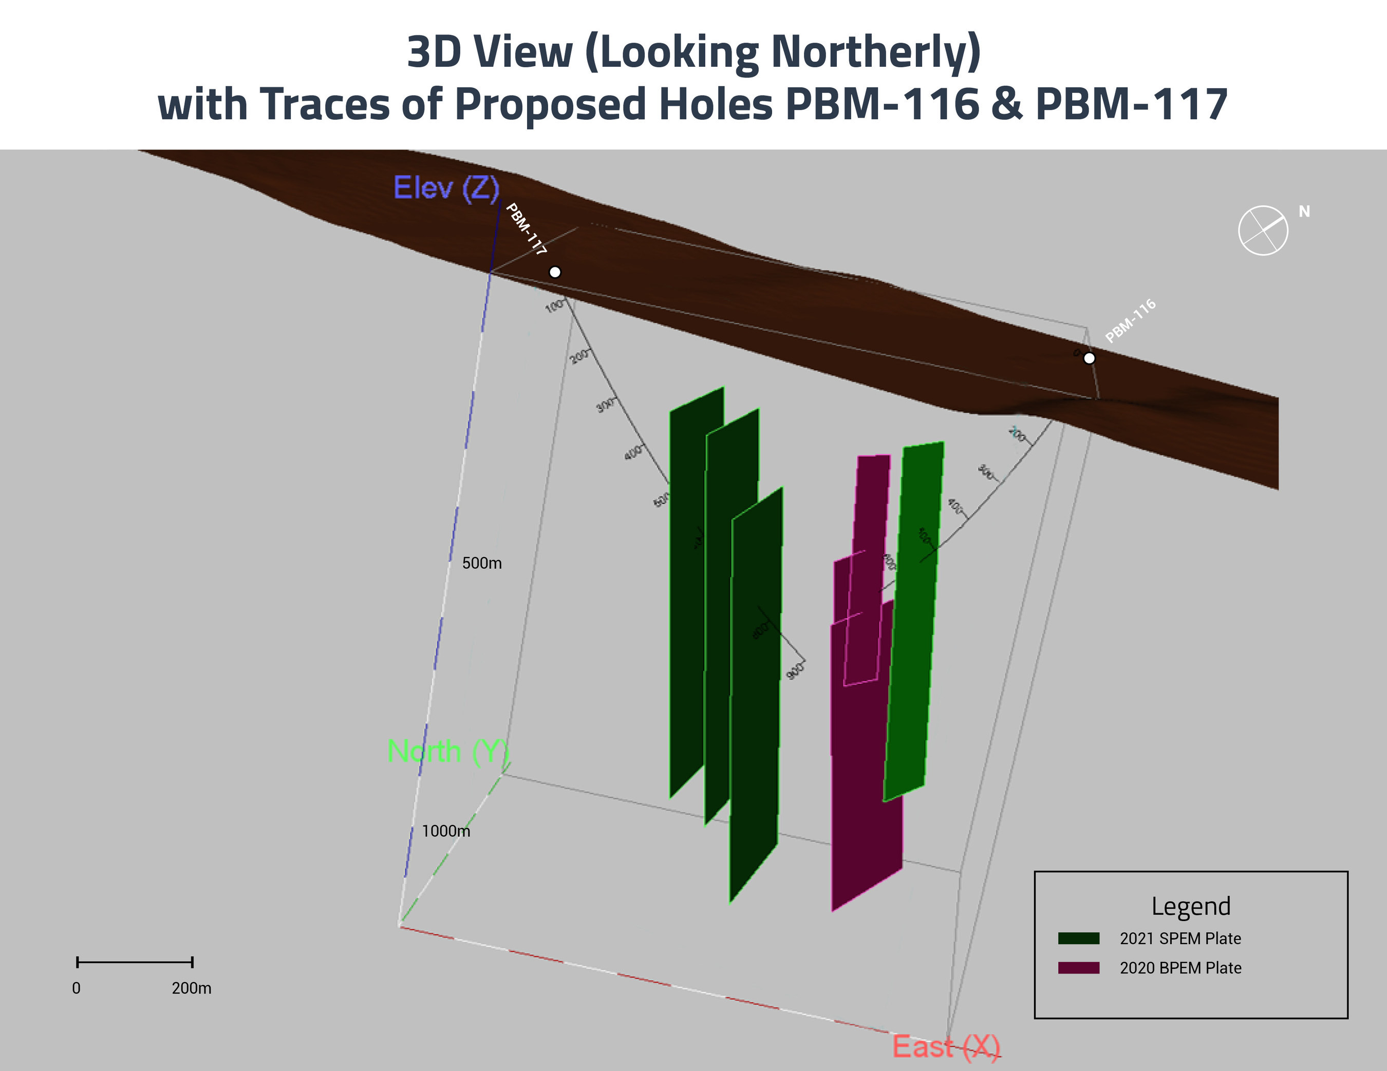
Task: Click the leftmost dark green SPEM plate
Action: click(687, 590)
